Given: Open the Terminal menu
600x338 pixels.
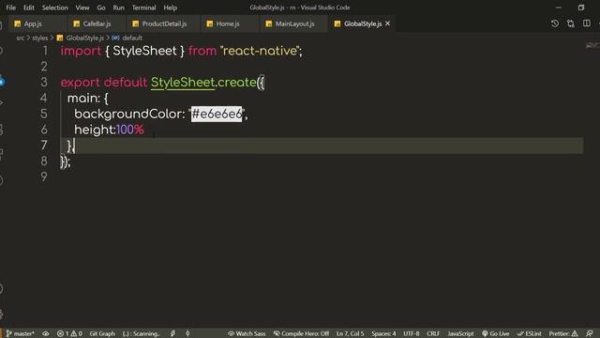Looking at the screenshot, I should (x=143, y=8).
